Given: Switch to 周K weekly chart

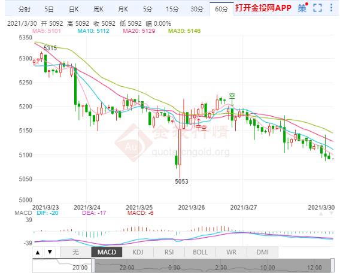Looking at the screenshot, I should 98,9.
